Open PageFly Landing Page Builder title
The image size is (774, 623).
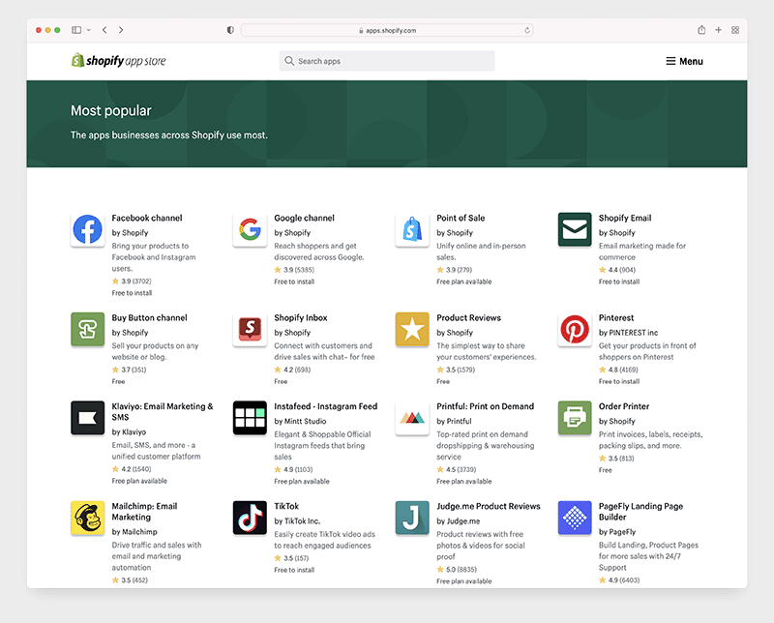(x=640, y=512)
